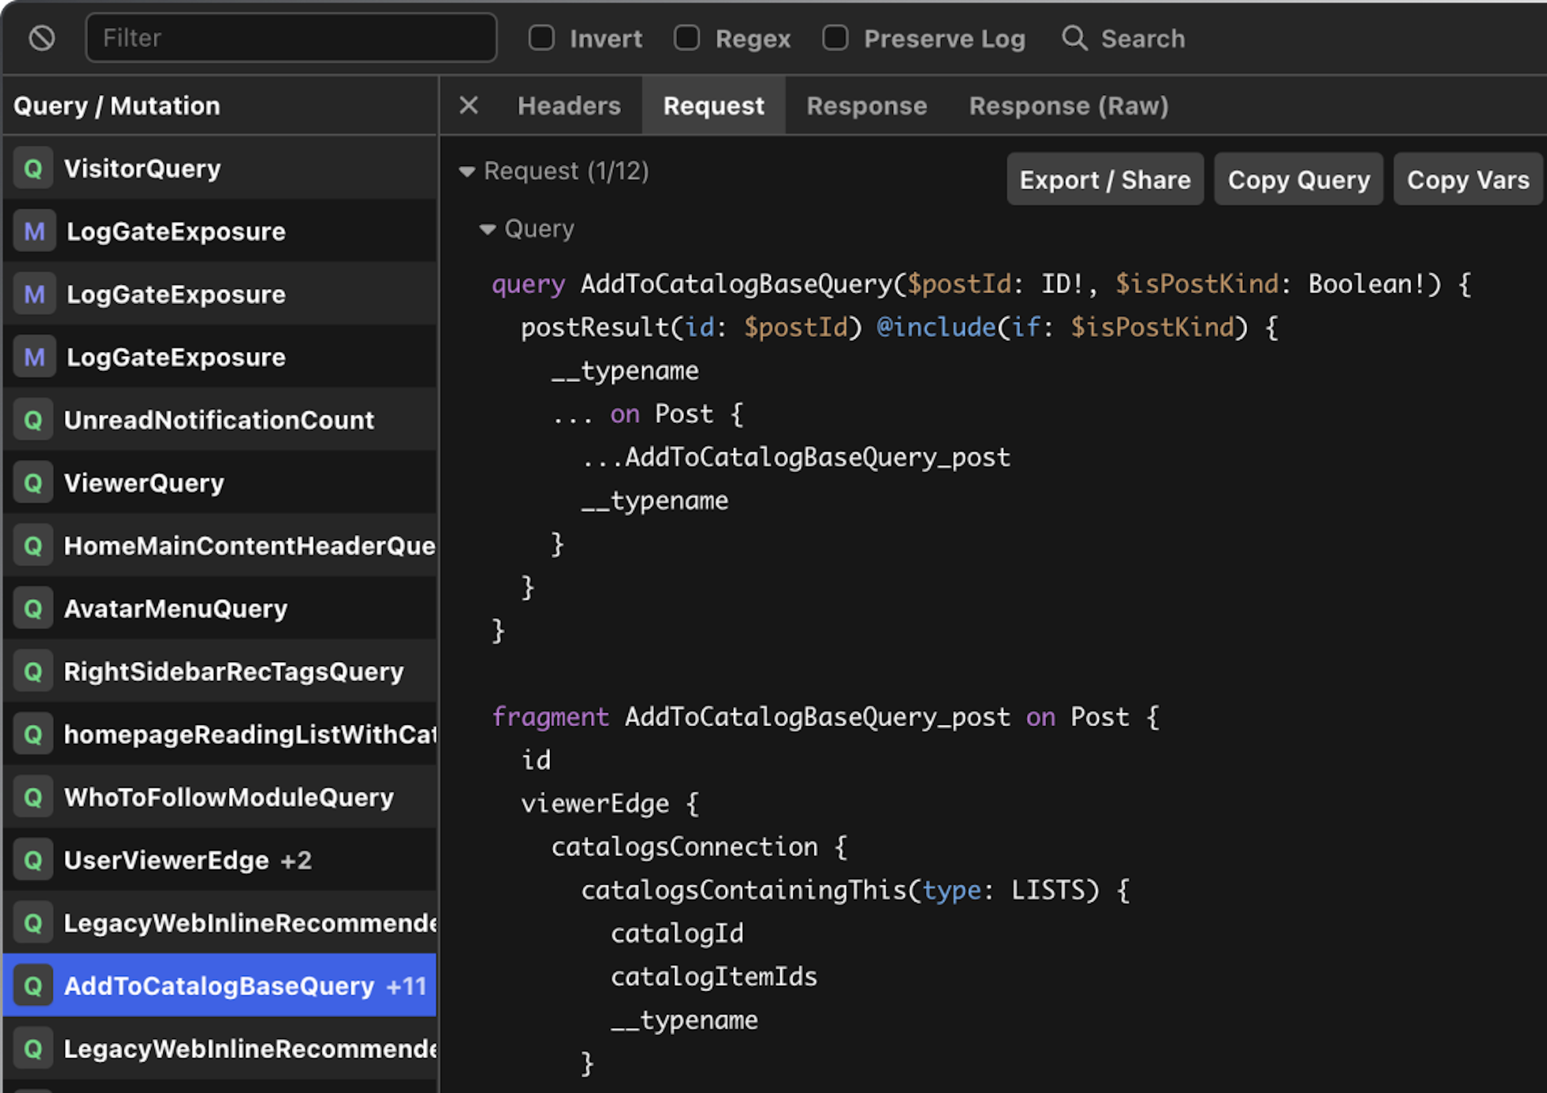The height and width of the screenshot is (1093, 1547).
Task: Click the Q icon next to WhoToFollowModuleQuery
Action: pos(32,796)
